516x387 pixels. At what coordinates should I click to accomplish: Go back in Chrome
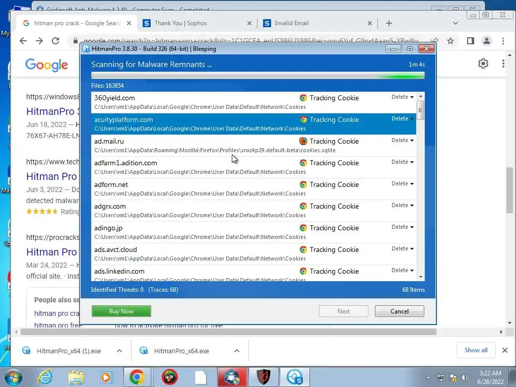(x=23, y=41)
